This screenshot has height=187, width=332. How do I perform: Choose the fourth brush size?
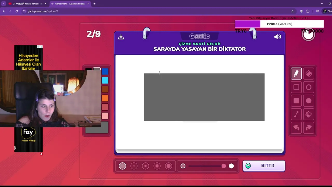click(157, 166)
